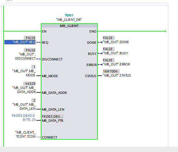Click the STATUS output pin label

click(91, 76)
